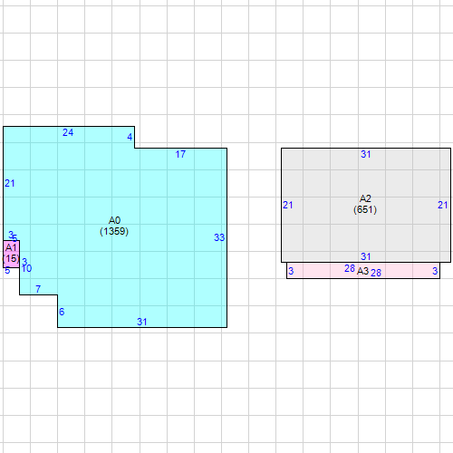The width and height of the screenshot is (453, 453).
Task: Click dimension 24 on A0 top edge
Action: [68, 132]
